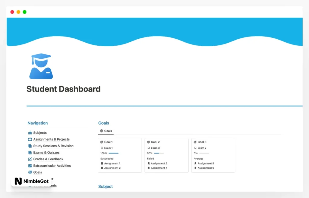
Task: Open Assignment 5 in Goal 3 card
Action: (206, 164)
